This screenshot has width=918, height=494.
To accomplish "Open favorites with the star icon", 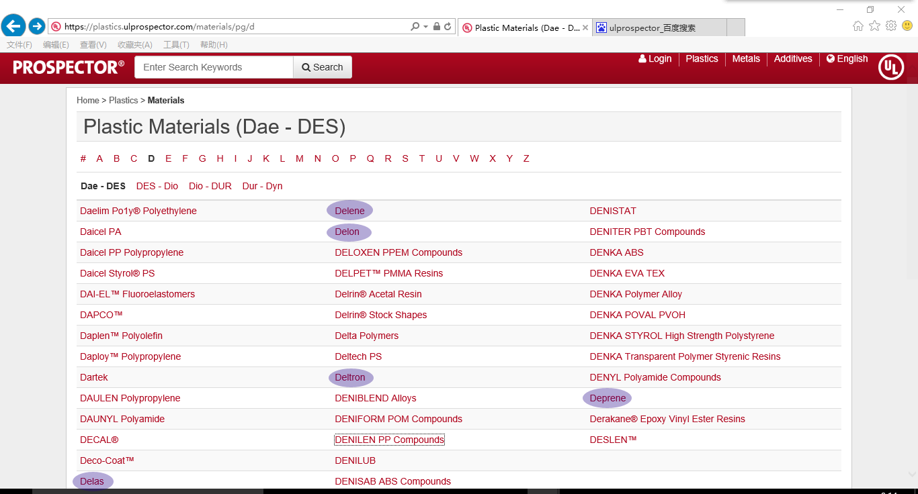I will click(x=874, y=26).
